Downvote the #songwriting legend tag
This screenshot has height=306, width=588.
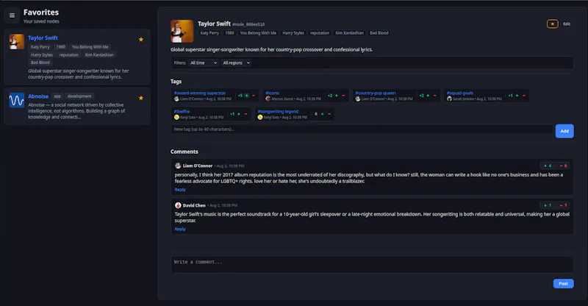329,114
